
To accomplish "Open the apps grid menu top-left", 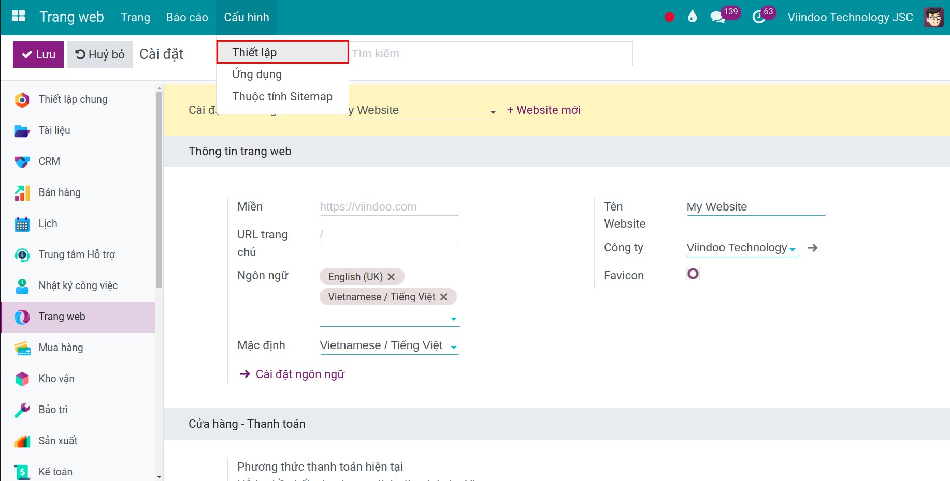I will [18, 16].
